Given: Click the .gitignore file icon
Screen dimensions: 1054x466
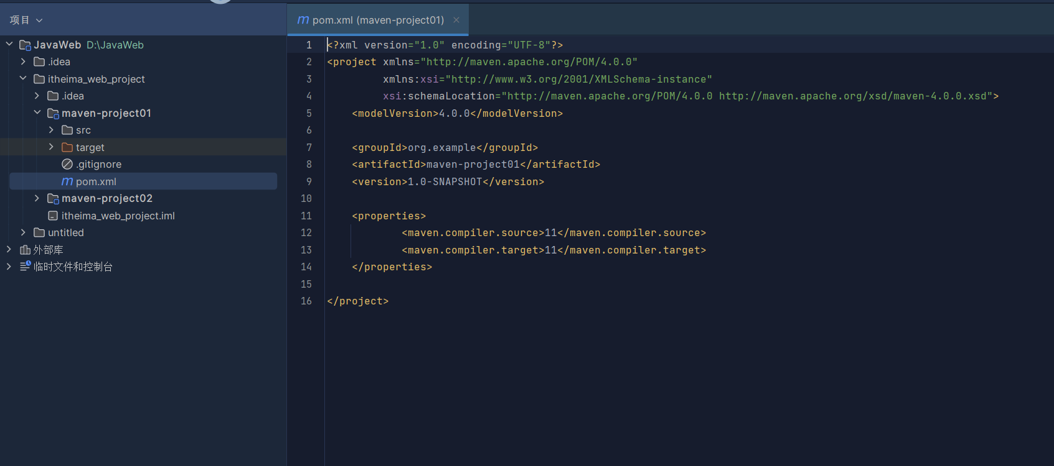Looking at the screenshot, I should point(67,164).
